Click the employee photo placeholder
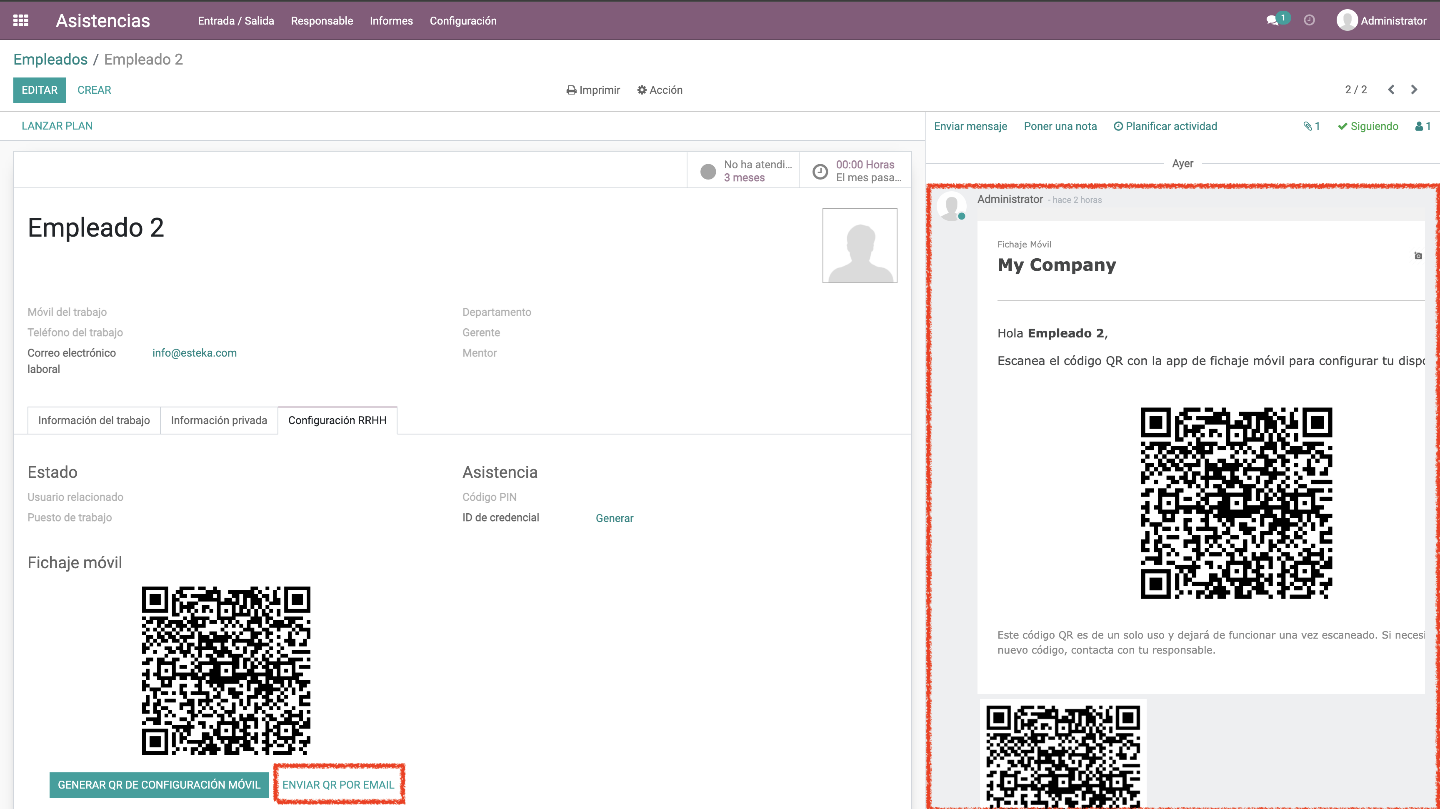 point(860,246)
